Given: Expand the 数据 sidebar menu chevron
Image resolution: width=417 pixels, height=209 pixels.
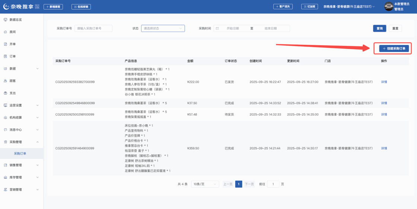Looking at the screenshot, I should pos(38,69).
